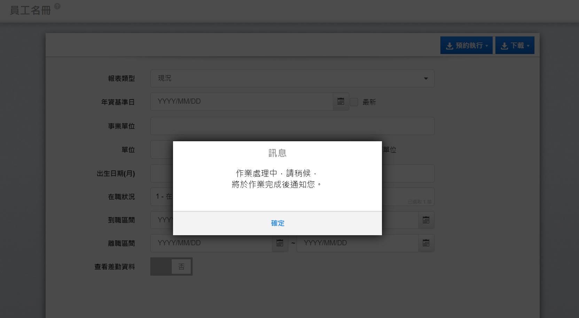Click the 年資基準日 date input field
This screenshot has width=579, height=318.
coord(241,102)
